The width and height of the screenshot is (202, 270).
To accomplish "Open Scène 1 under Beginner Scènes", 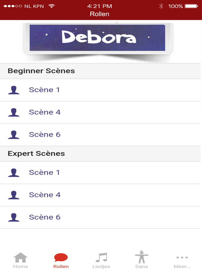I will (44, 90).
